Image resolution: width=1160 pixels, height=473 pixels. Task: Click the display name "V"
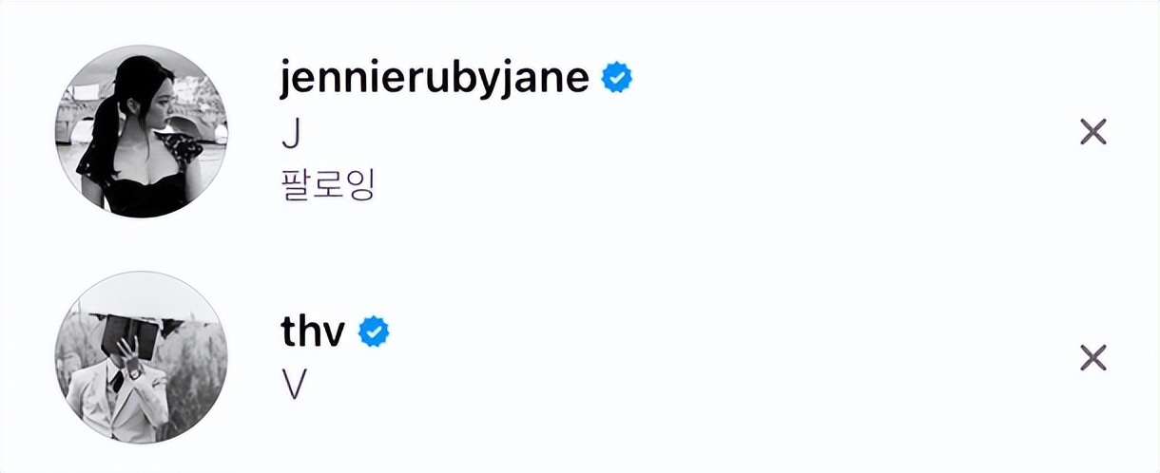(294, 384)
